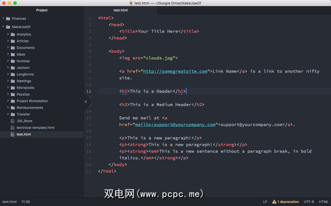Click the somegreatsite.com URL in the code

[176, 71]
